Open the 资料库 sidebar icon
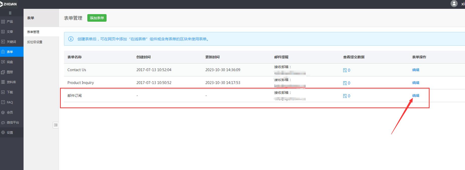This screenshot has height=170, width=465. (3, 82)
